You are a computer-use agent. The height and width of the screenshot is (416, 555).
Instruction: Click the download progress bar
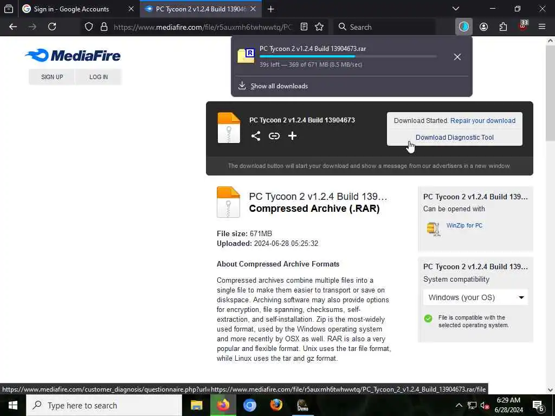[x=348, y=56]
